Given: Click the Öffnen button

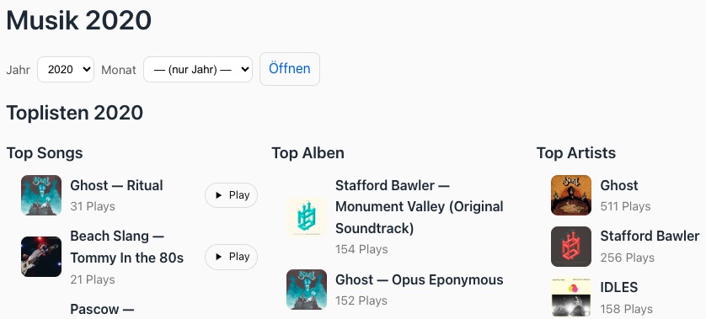Looking at the screenshot, I should [x=290, y=69].
